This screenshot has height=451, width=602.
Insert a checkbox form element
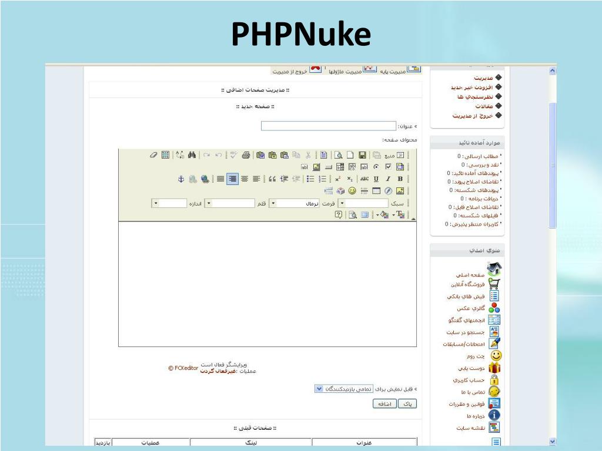388,167
